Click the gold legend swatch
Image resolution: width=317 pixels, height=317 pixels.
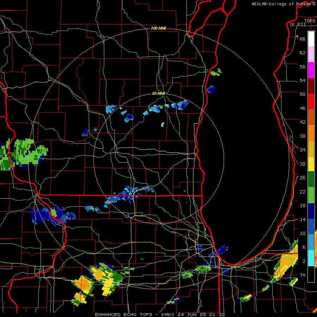(x=311, y=149)
